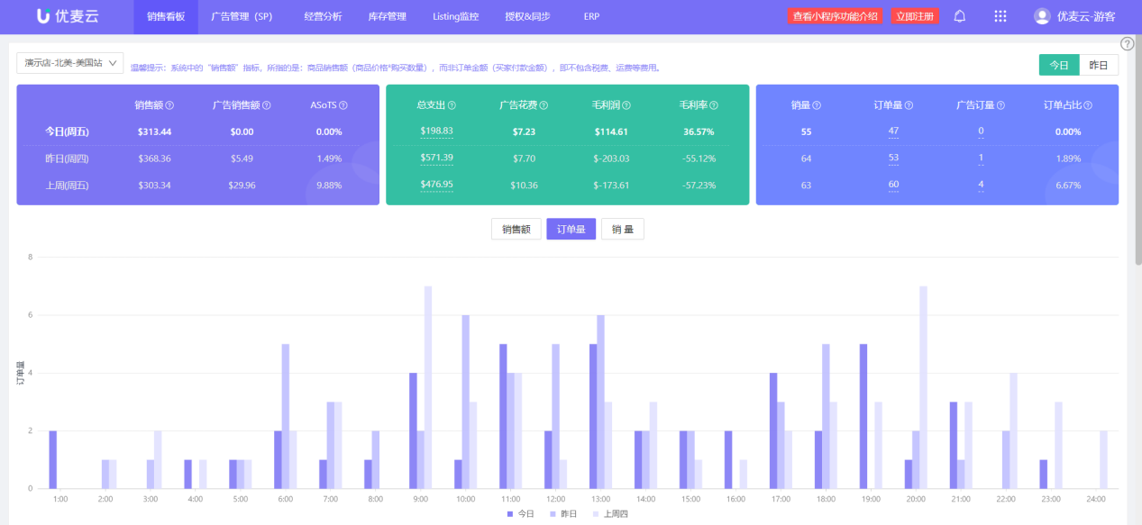View the ASoTS tooltip icon
The image size is (1142, 525).
[343, 104]
